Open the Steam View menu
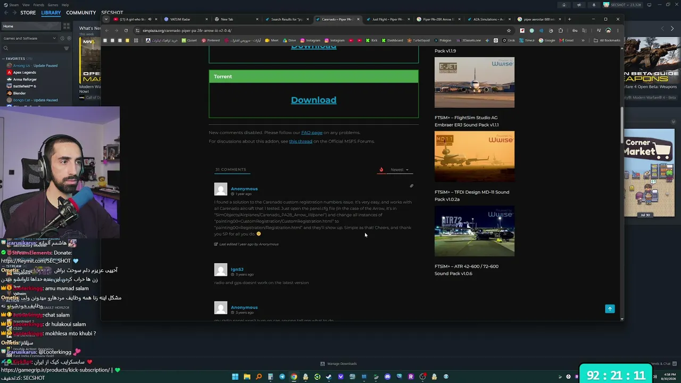The image size is (681, 383). point(26,5)
